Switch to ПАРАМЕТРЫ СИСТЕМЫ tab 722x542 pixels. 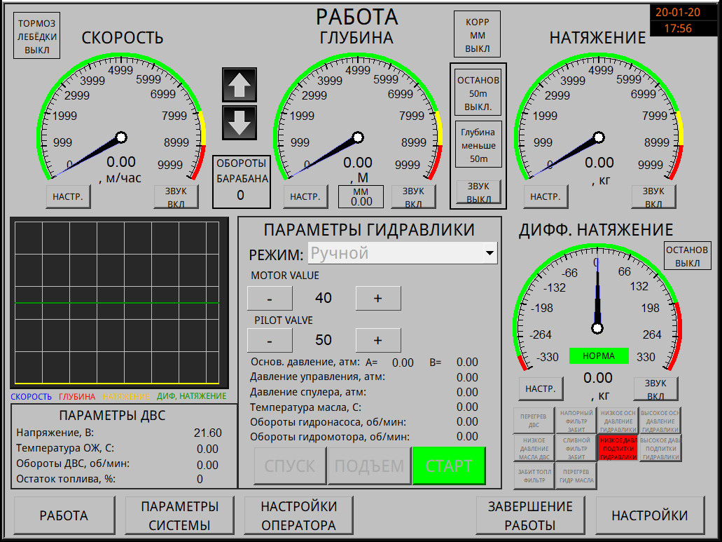(x=179, y=515)
